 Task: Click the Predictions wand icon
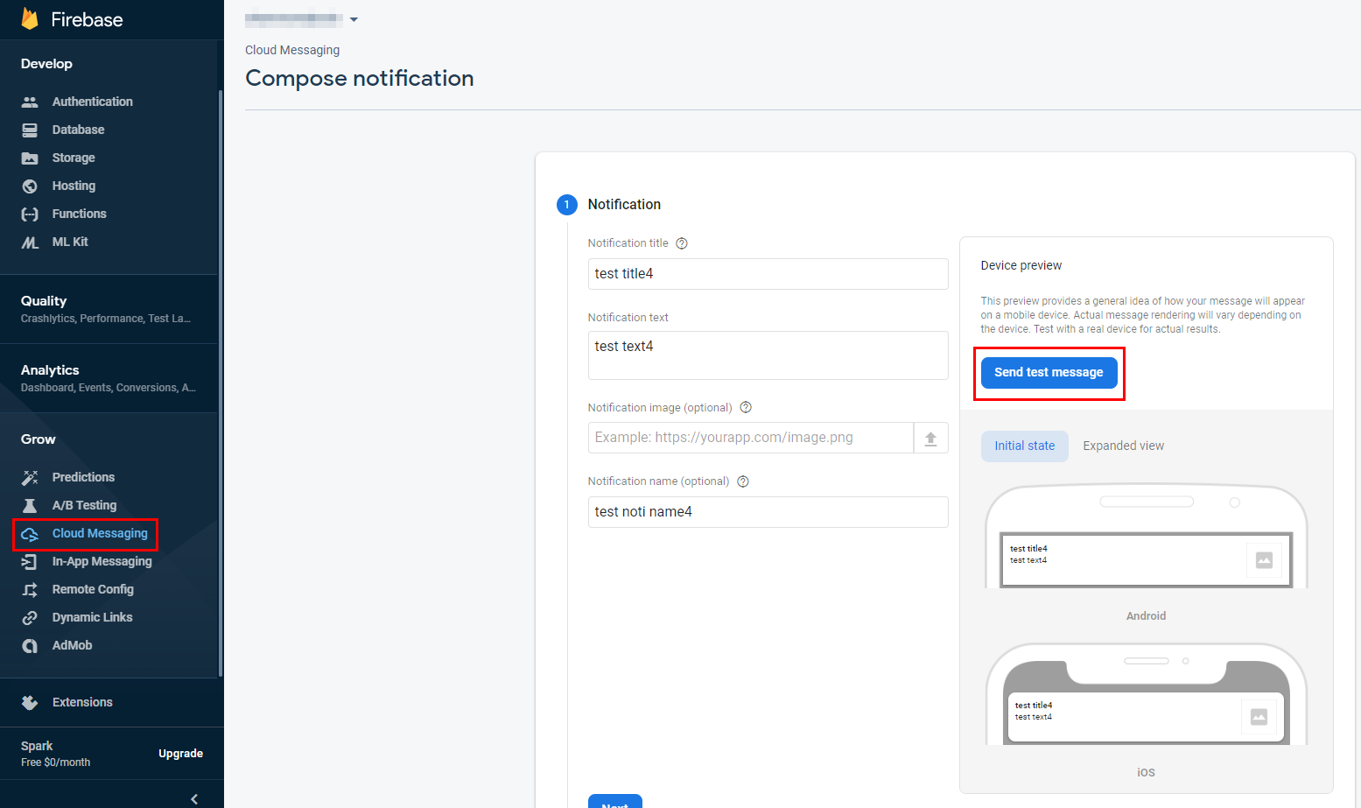[x=30, y=477]
